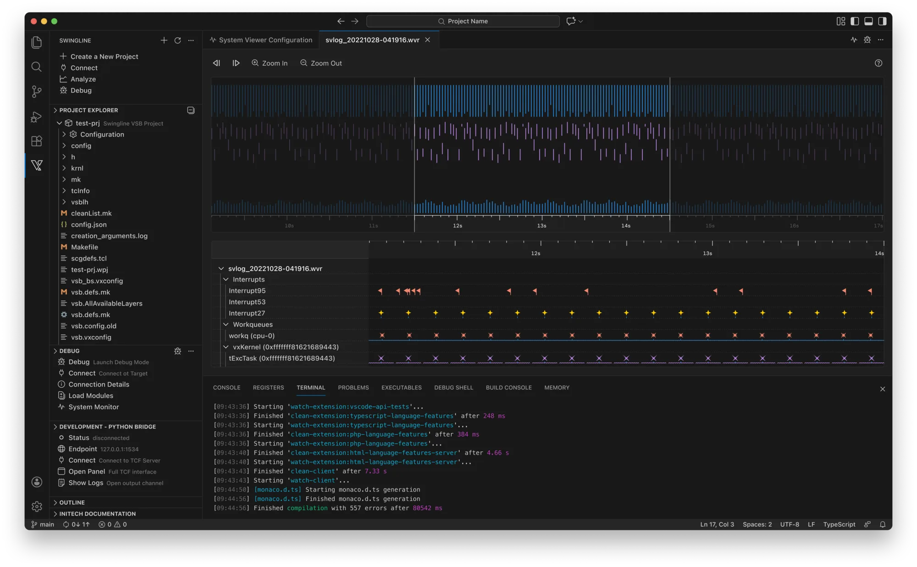Screen dimensions: 917x567
Task: Open the Debug Shell panel tab
Action: (x=453, y=388)
